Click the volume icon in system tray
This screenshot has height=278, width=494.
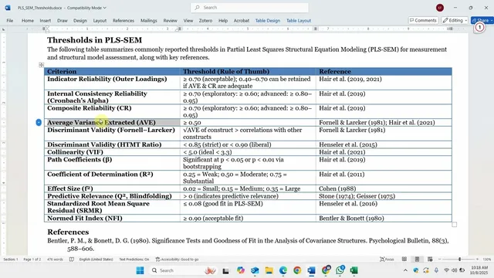click(x=455, y=270)
